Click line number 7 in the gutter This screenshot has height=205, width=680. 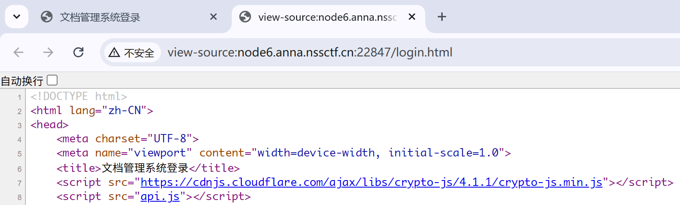(20, 183)
